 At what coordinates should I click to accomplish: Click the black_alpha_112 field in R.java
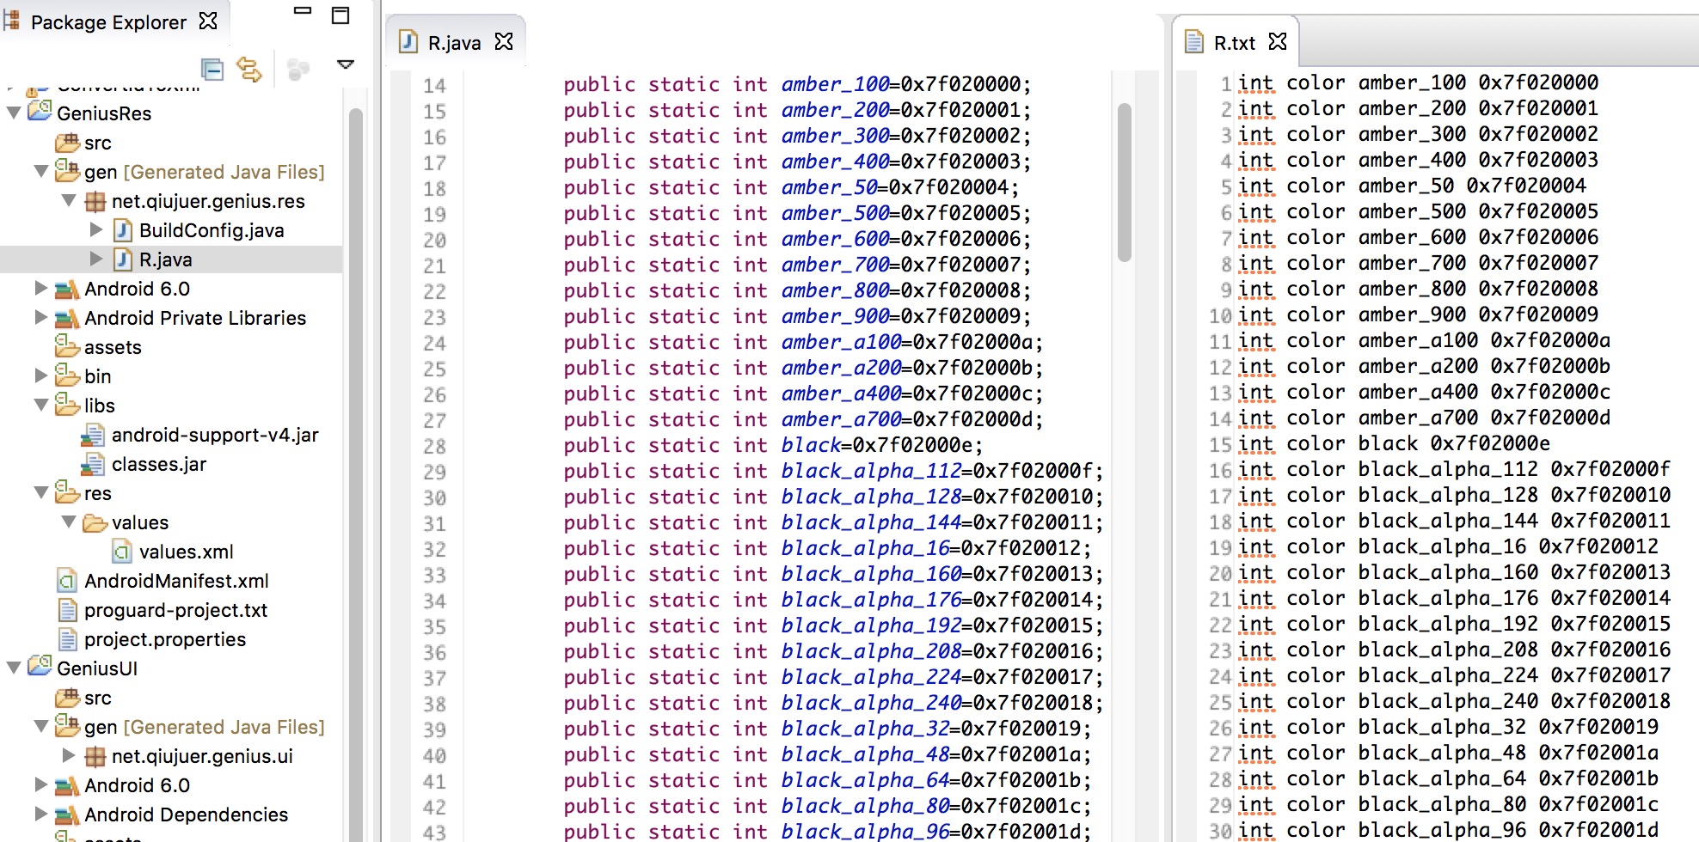coord(871,471)
